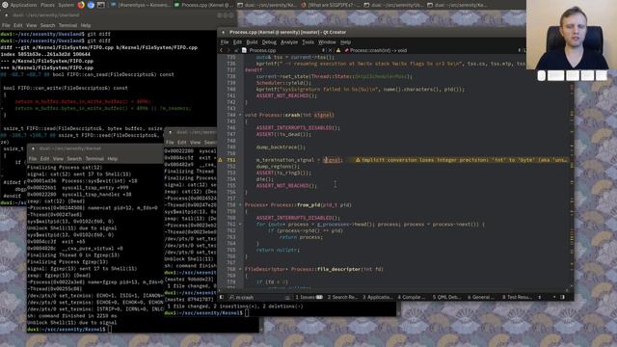Image resolution: width=617 pixels, height=347 pixels.
Task: Launch Firefox from the top panel
Action: pyautogui.click(x=81, y=5)
